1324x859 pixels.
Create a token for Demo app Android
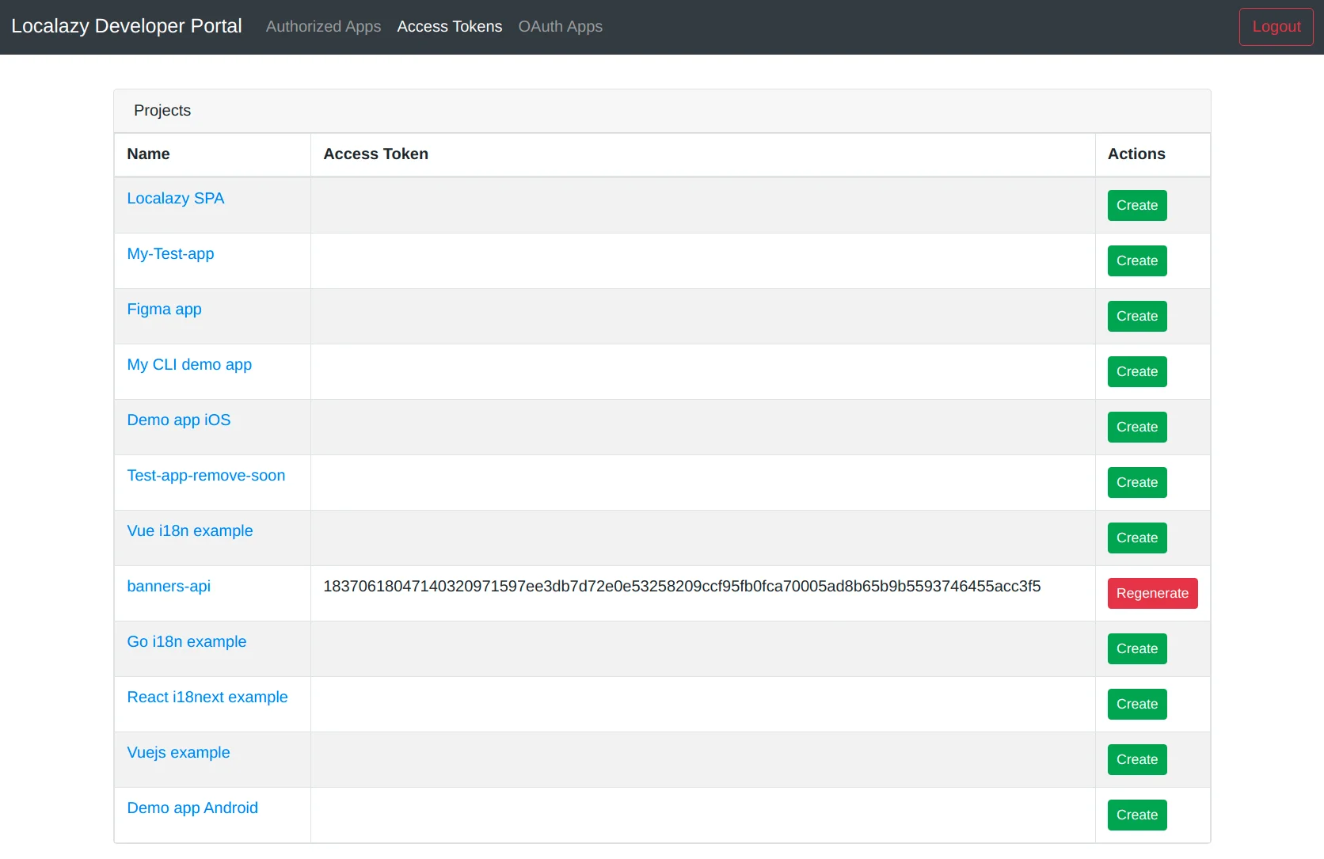click(x=1136, y=815)
